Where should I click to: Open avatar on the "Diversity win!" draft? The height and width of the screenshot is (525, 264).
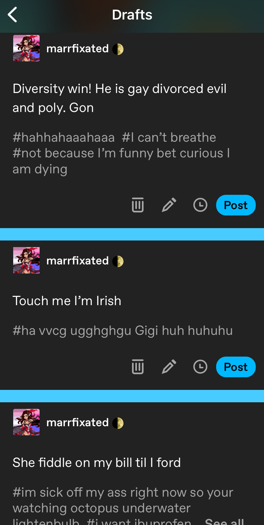pos(26,48)
